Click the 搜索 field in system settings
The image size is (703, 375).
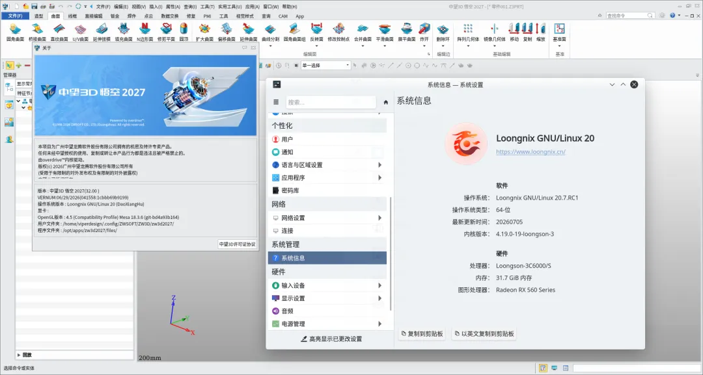[331, 103]
